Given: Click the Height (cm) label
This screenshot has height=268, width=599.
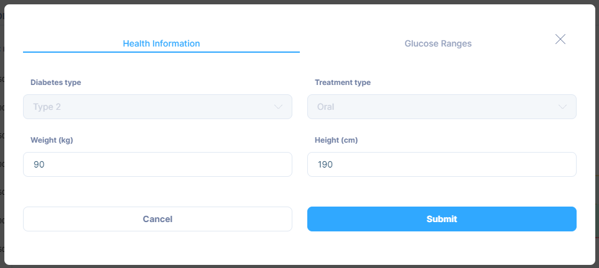Looking at the screenshot, I should pyautogui.click(x=336, y=140).
